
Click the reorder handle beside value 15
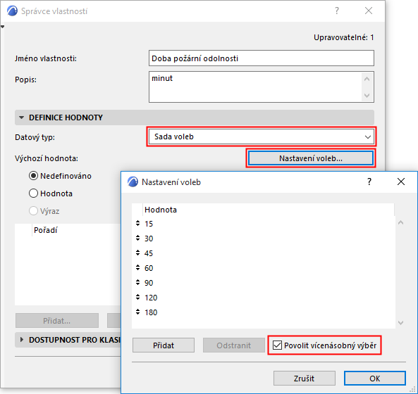coord(137,223)
